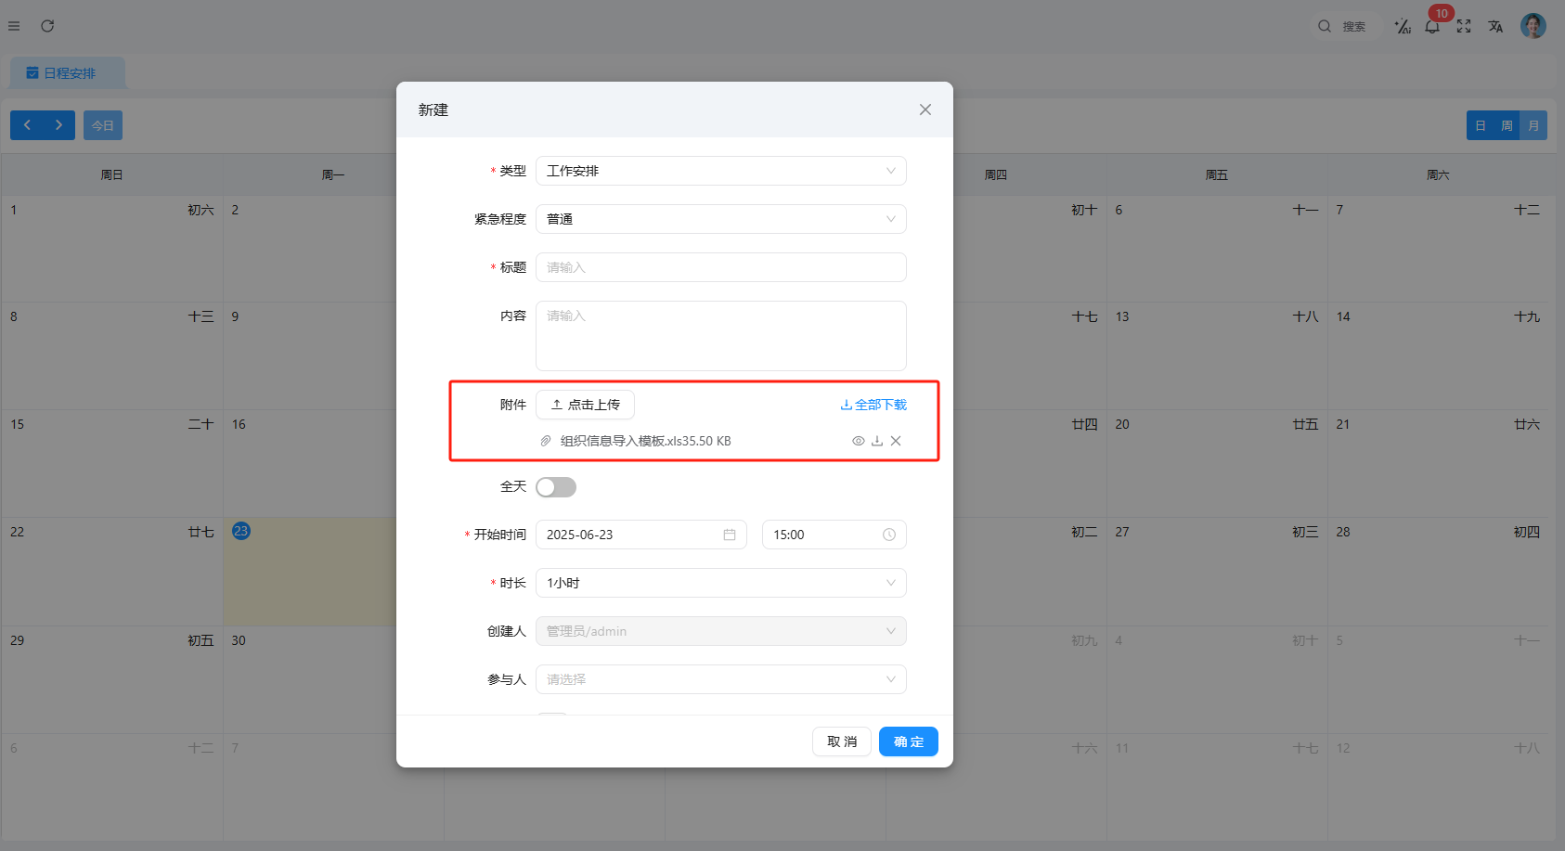Viewport: 1565px width, 851px height.
Task: Click the 确定 confirm button
Action: coord(909,741)
